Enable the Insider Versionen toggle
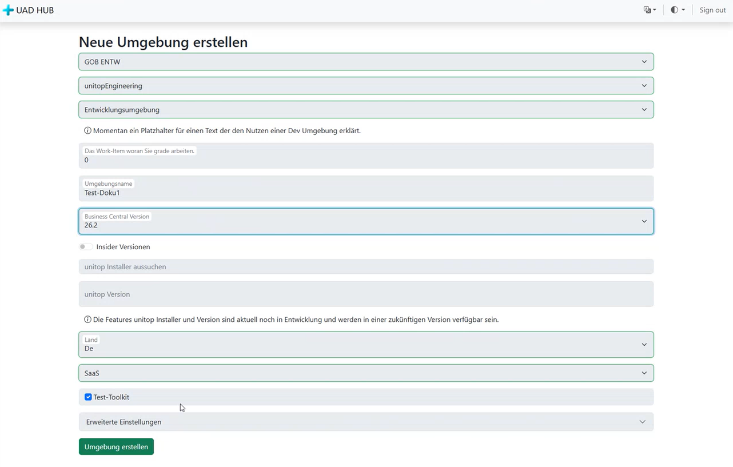The image size is (733, 467). tap(86, 246)
